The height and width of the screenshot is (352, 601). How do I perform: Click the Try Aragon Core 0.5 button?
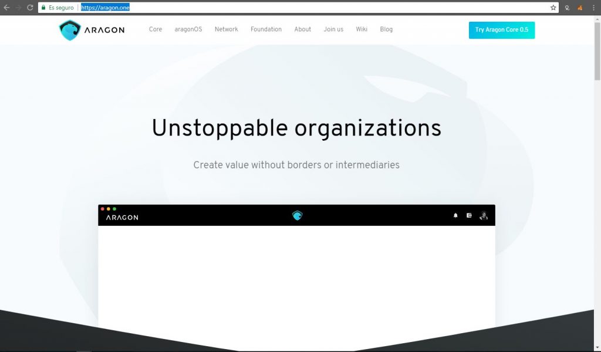click(x=502, y=30)
